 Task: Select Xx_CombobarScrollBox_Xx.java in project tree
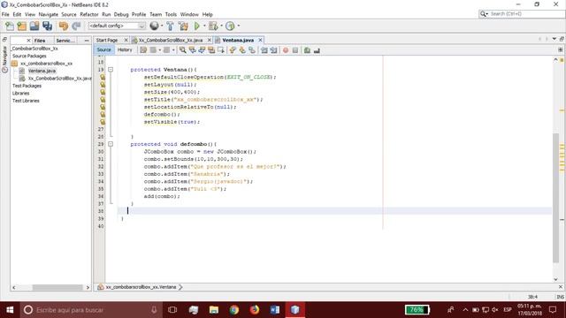(59, 79)
